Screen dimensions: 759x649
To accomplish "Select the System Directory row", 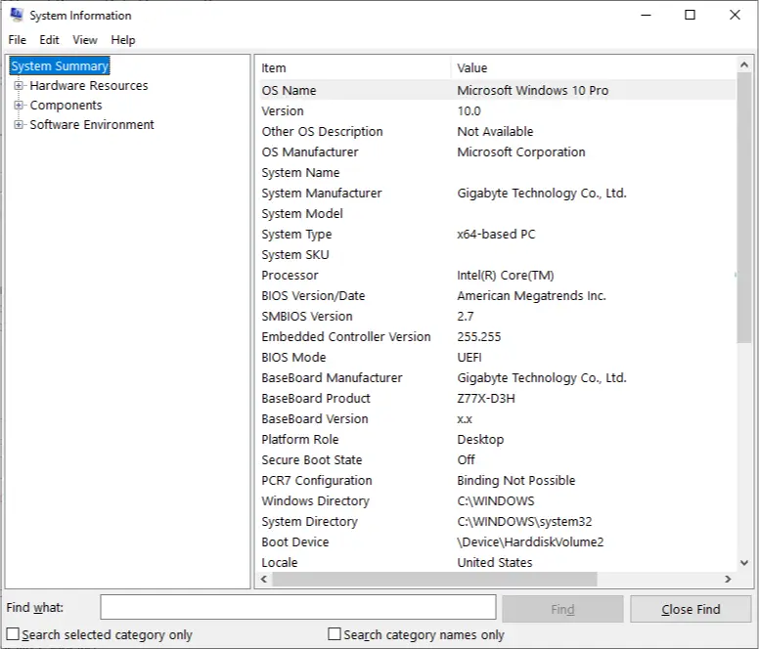I will point(496,522).
